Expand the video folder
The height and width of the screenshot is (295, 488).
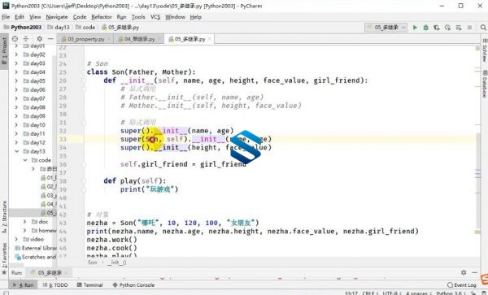(x=16, y=239)
